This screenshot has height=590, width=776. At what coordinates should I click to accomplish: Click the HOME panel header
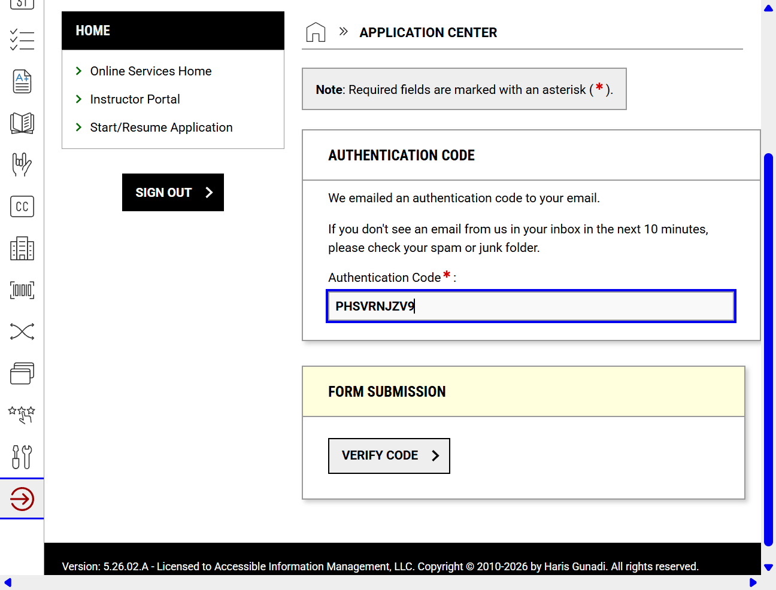tap(173, 31)
